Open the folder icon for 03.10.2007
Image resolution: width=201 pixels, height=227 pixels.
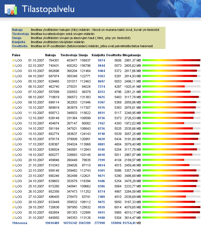[x=14, y=71]
